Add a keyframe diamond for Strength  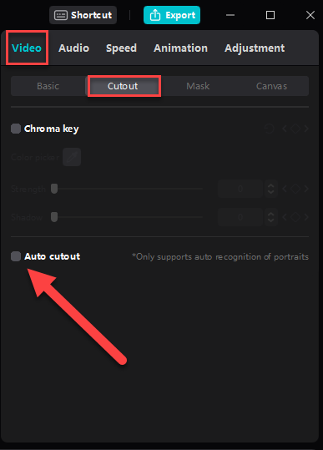click(x=295, y=189)
